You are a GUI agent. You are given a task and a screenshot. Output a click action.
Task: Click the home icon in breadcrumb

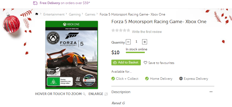pyautogui.click(x=37, y=14)
